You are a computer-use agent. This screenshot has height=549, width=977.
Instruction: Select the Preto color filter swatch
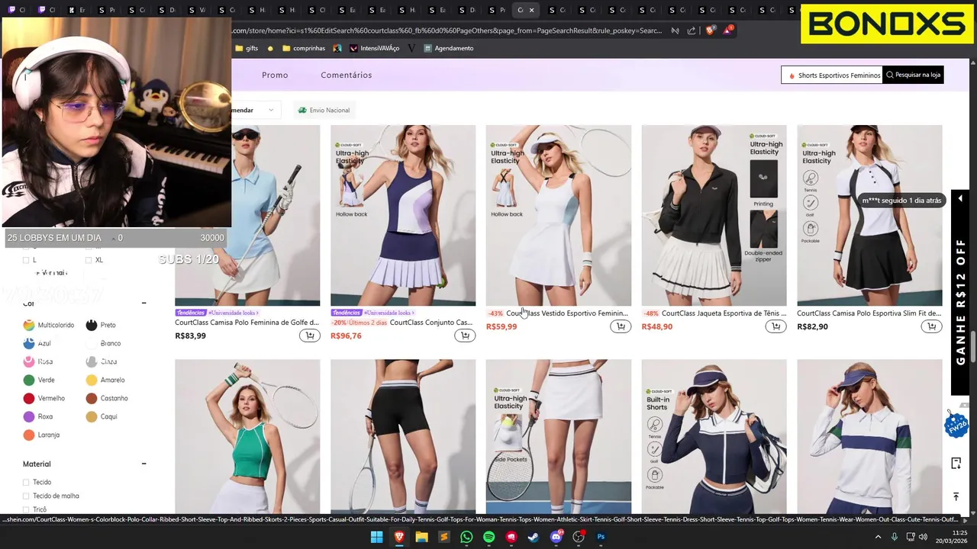[x=92, y=325]
